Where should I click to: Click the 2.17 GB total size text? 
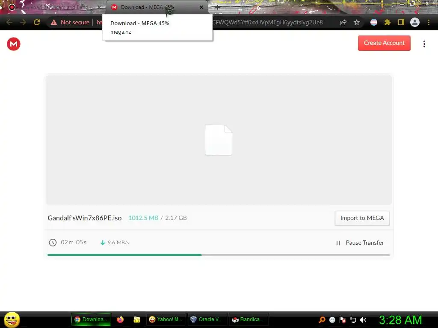(176, 218)
